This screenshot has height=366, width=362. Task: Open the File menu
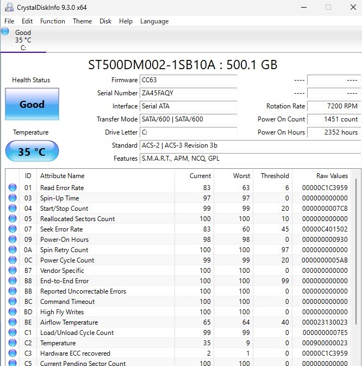coord(9,21)
